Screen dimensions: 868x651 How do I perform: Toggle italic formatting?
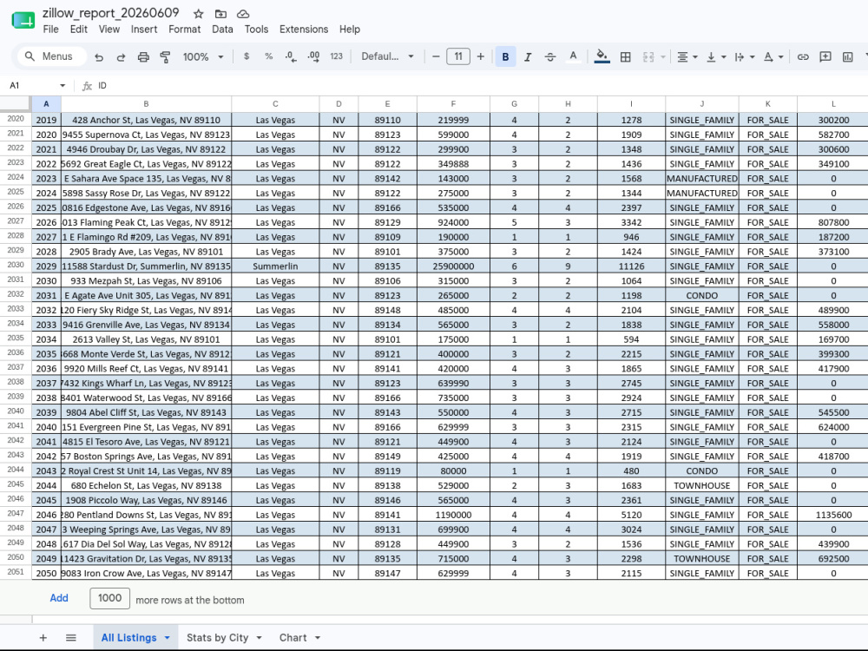click(528, 56)
